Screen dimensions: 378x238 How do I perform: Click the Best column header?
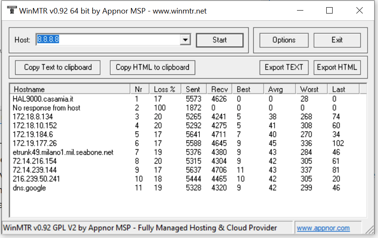click(x=248, y=89)
